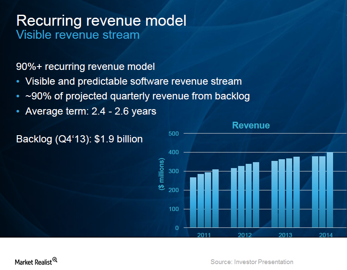Click the fourth 2011 quarterly revenue bar
This screenshot has height=270, width=347.
pyautogui.click(x=216, y=198)
